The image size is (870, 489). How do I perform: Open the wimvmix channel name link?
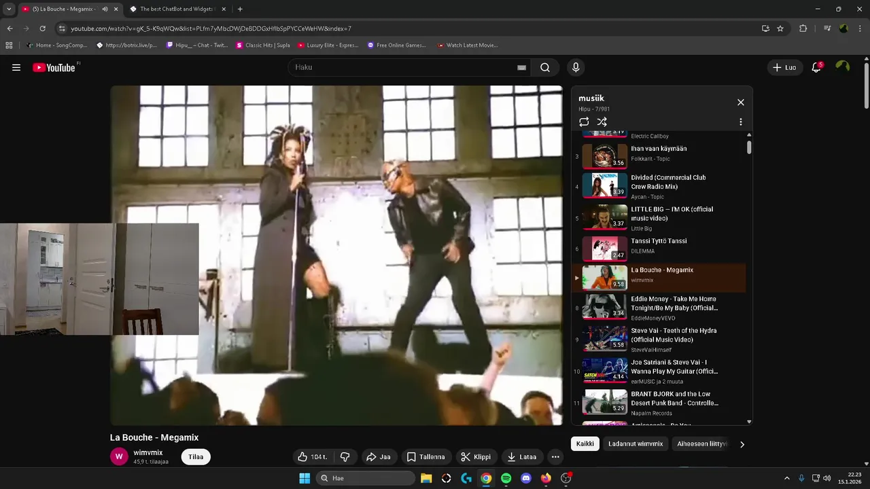point(148,452)
